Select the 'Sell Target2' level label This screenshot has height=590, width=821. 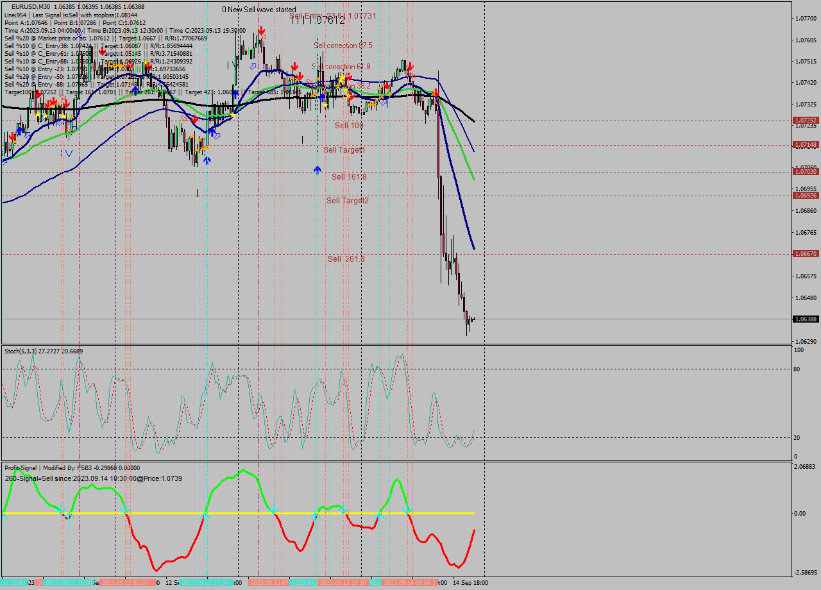click(348, 201)
